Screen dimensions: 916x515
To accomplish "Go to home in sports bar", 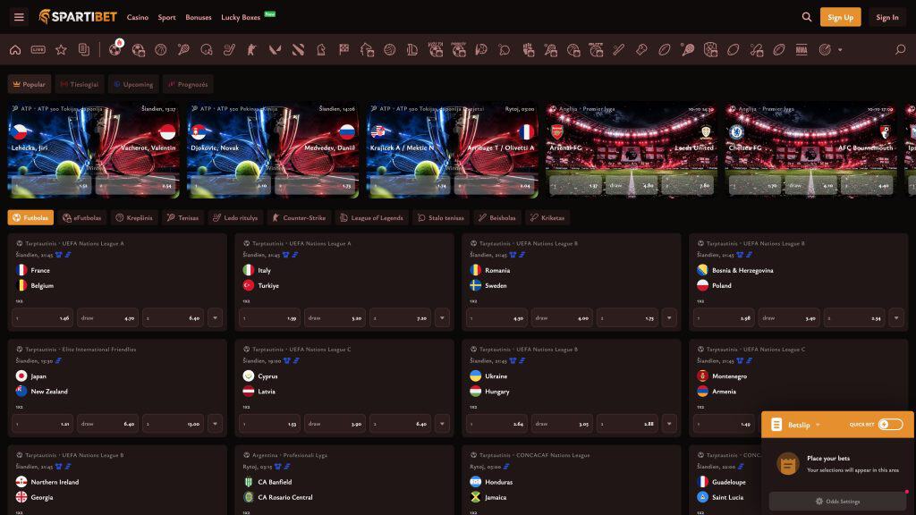I will coord(15,50).
